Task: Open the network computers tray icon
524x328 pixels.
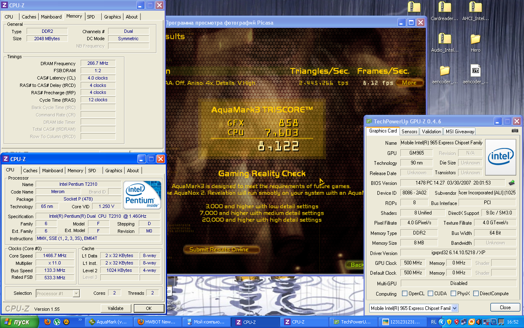Action: tap(464, 322)
